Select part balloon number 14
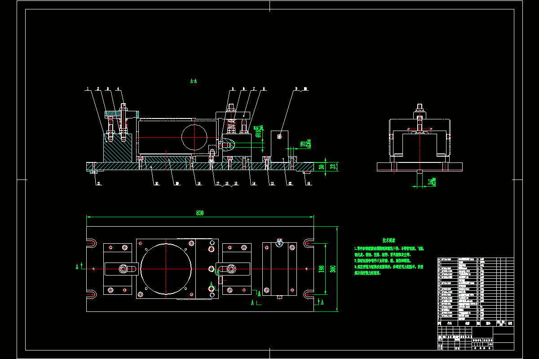Image resolution: width=539 pixels, height=359 pixels. click(x=253, y=184)
